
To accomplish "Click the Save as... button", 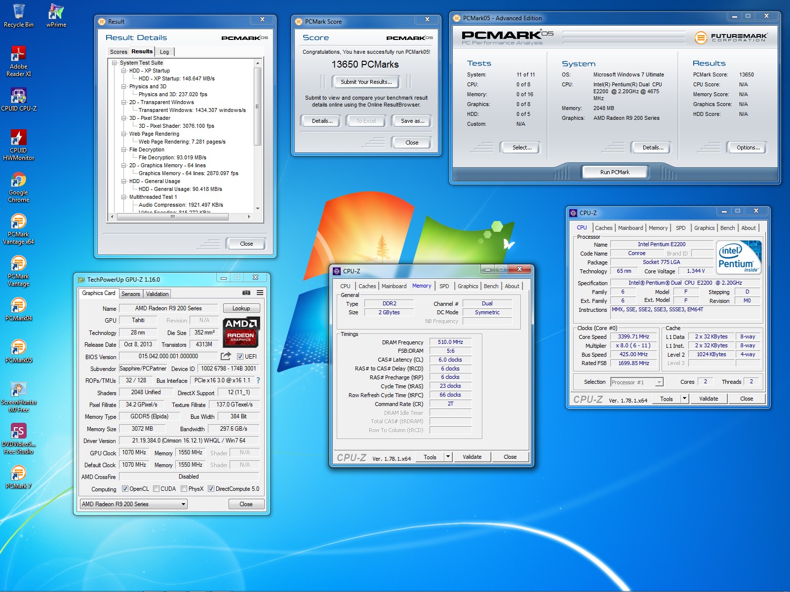I will (412, 121).
